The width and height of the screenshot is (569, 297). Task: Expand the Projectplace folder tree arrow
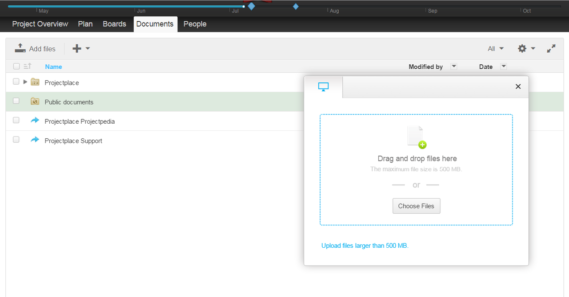point(25,82)
